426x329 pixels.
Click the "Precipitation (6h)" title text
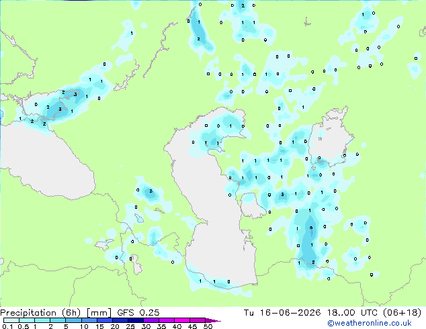tap(40, 313)
